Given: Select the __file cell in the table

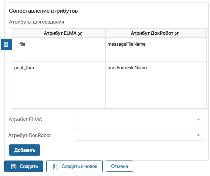Looking at the screenshot, I should click(59, 50).
